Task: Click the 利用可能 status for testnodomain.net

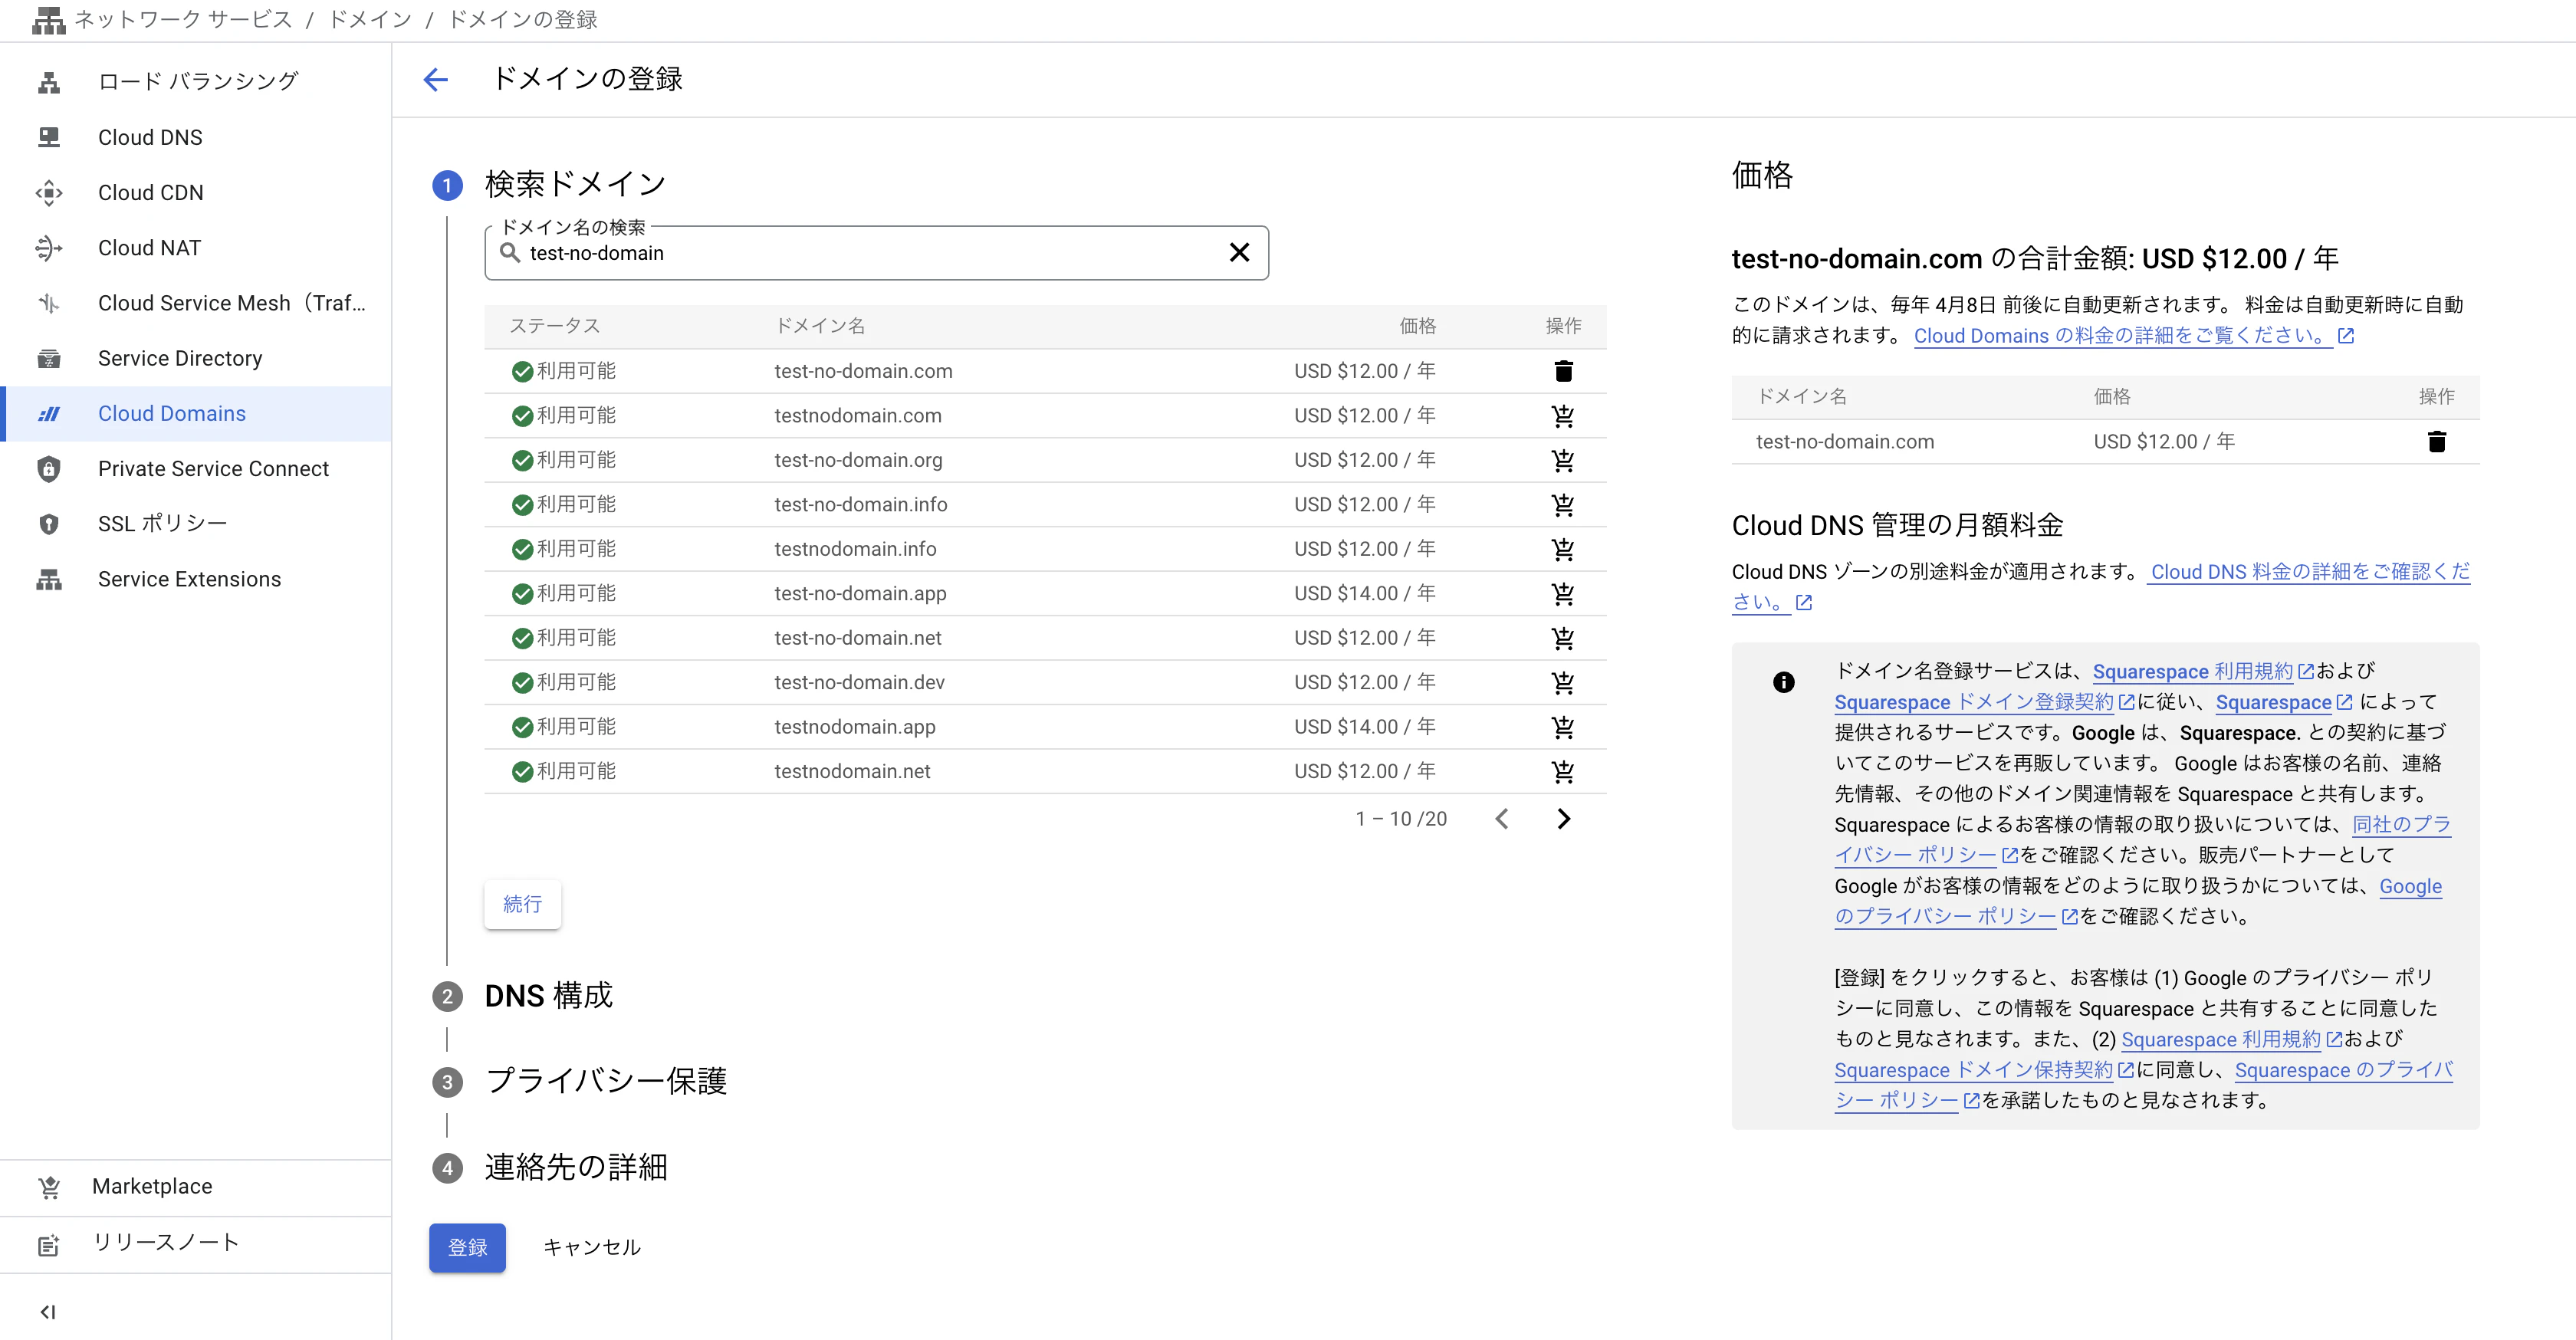Action: pos(564,772)
